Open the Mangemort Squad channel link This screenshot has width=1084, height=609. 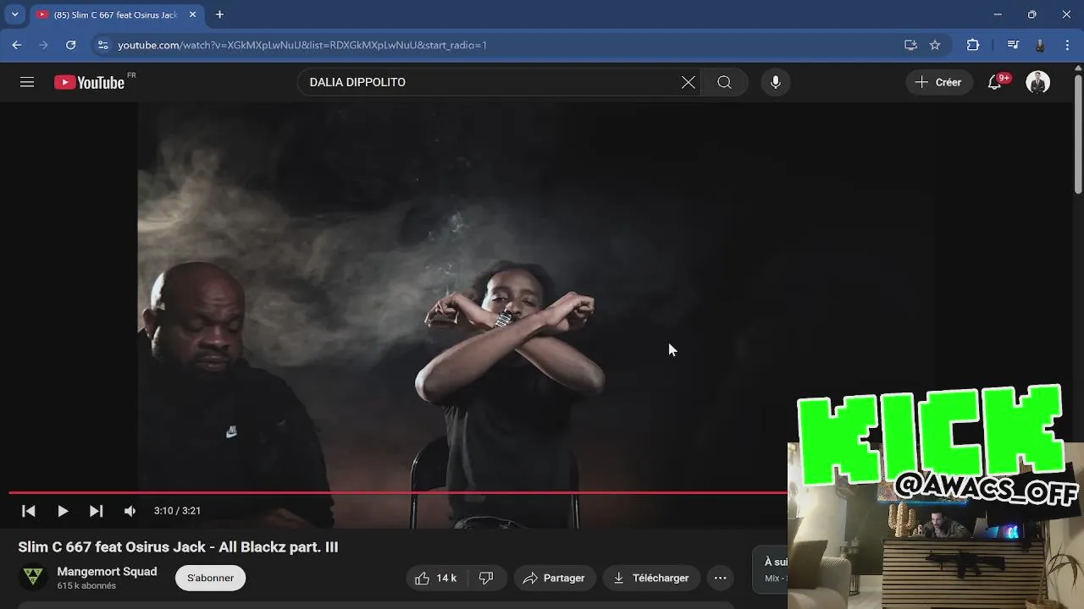(107, 572)
